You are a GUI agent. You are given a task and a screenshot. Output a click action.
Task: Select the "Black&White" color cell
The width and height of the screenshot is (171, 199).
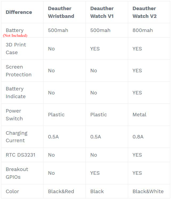click(x=148, y=192)
